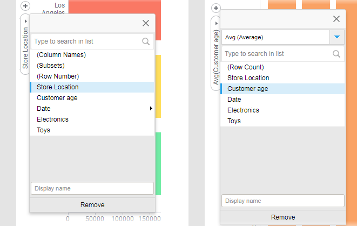Select Customer age in the left list
357x226 pixels.
coord(57,98)
